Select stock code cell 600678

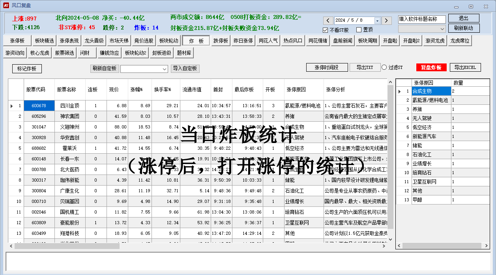(39, 106)
